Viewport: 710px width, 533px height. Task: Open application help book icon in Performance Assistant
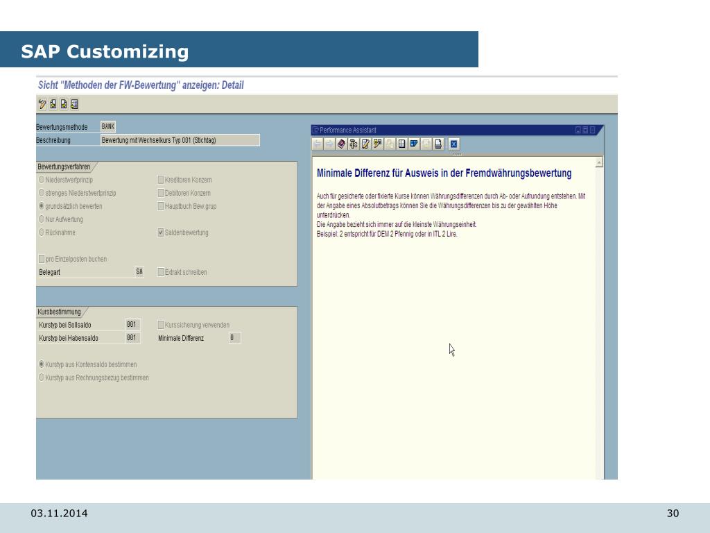(341, 144)
